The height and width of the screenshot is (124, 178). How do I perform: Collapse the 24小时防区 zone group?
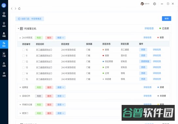point(20,38)
